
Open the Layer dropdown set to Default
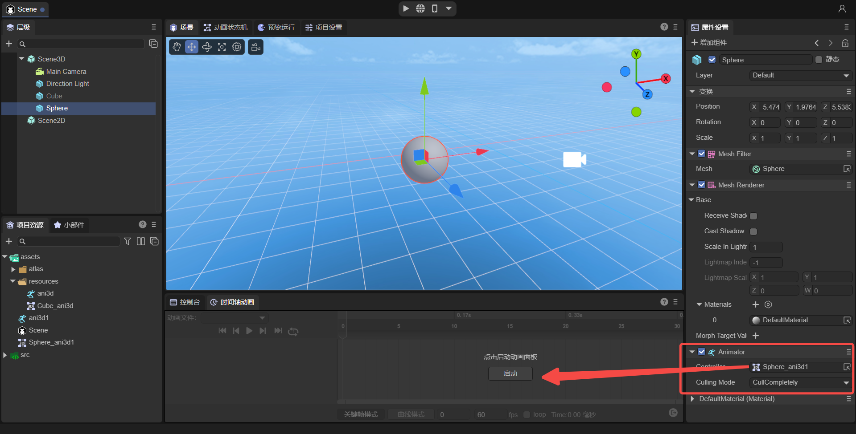pyautogui.click(x=800, y=75)
